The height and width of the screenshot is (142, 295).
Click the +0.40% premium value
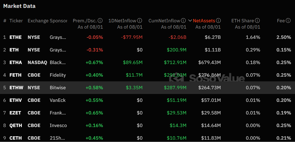pyautogui.click(x=94, y=75)
